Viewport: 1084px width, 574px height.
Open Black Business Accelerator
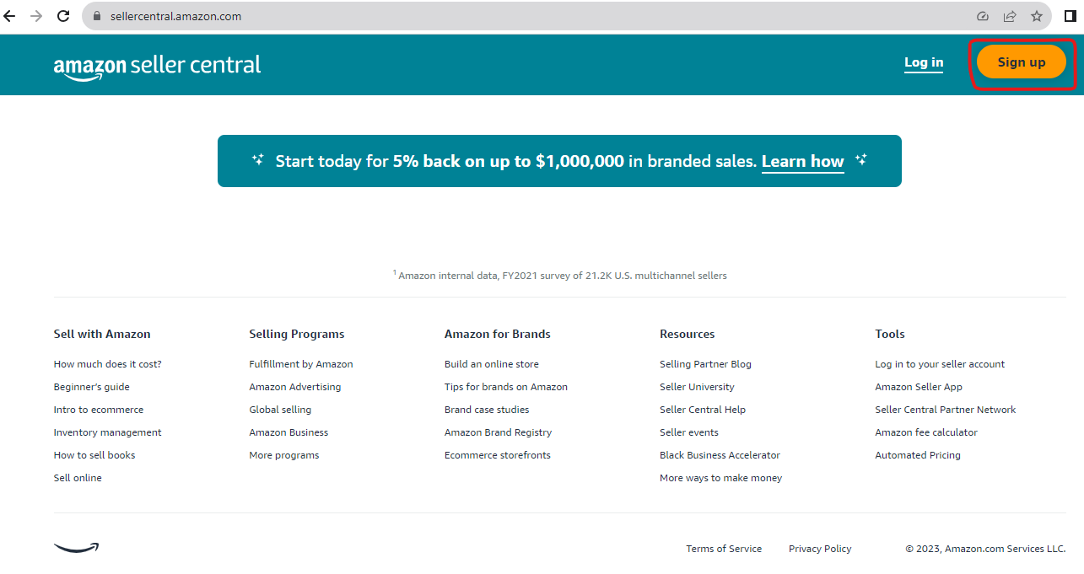(x=720, y=455)
